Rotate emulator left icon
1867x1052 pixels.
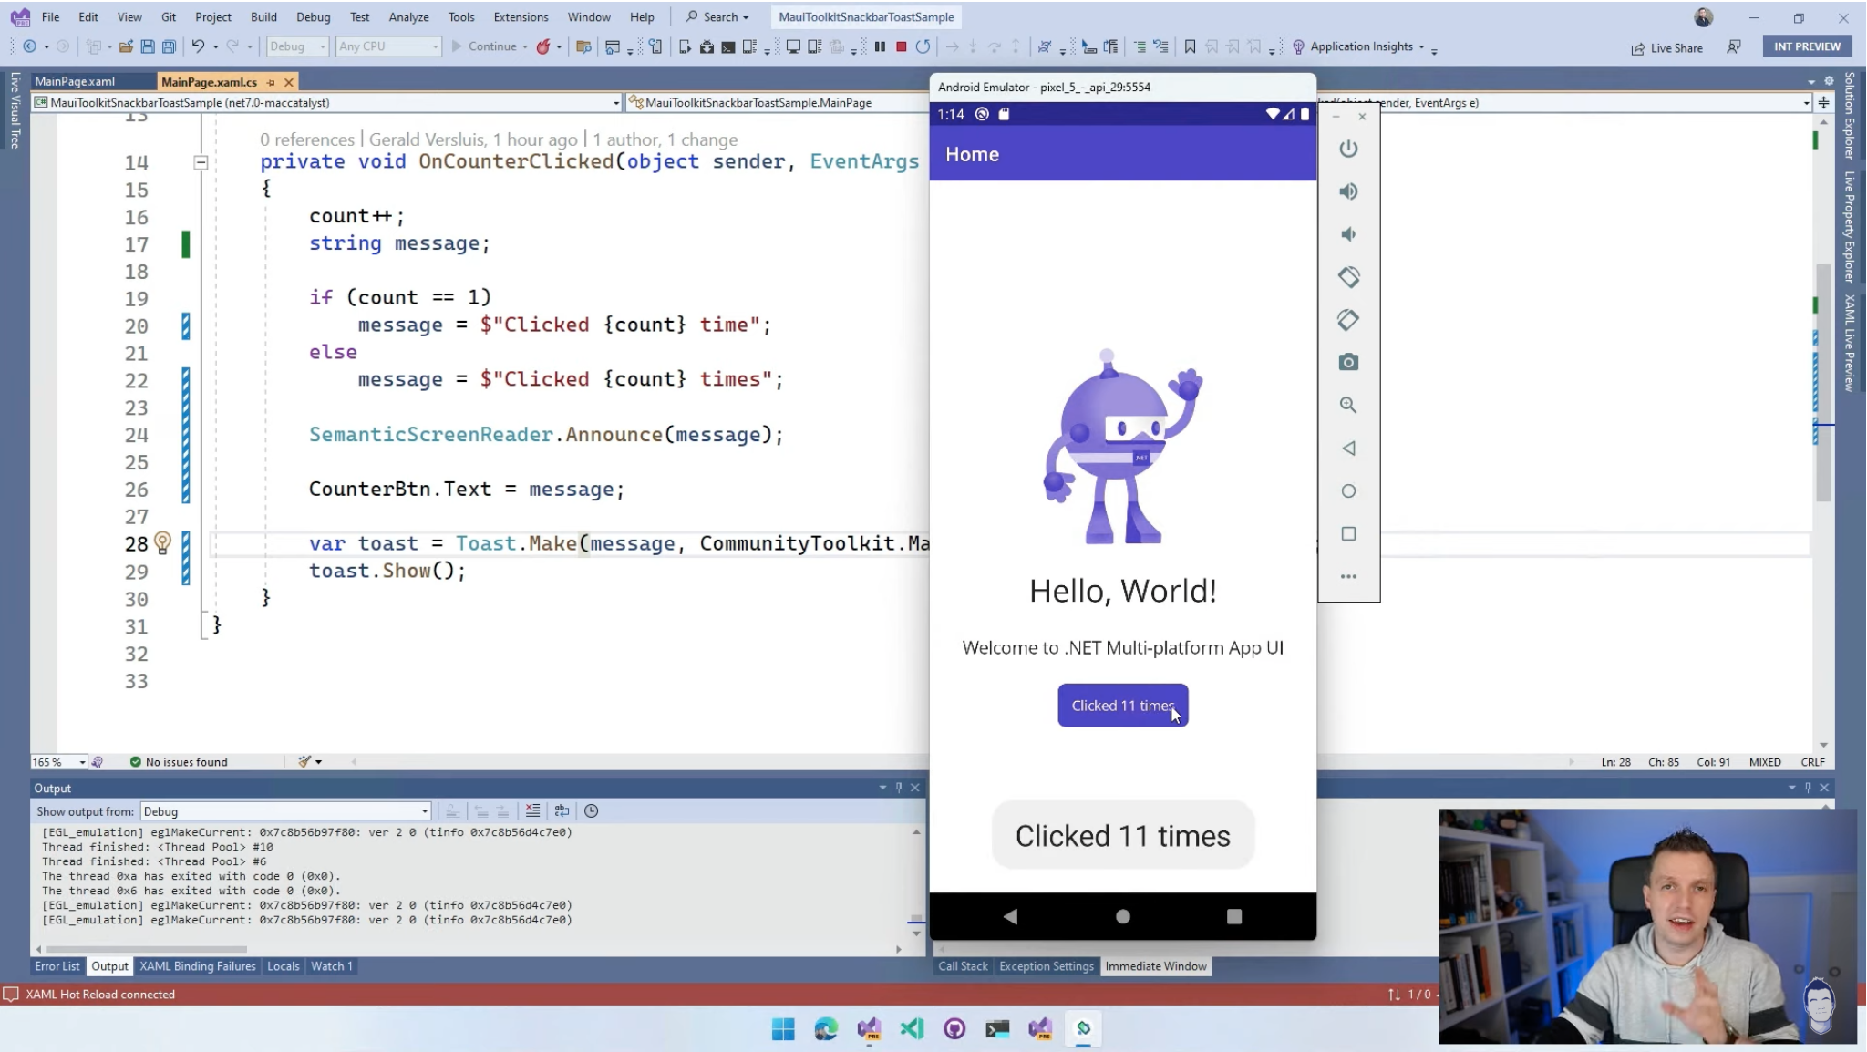coord(1348,276)
